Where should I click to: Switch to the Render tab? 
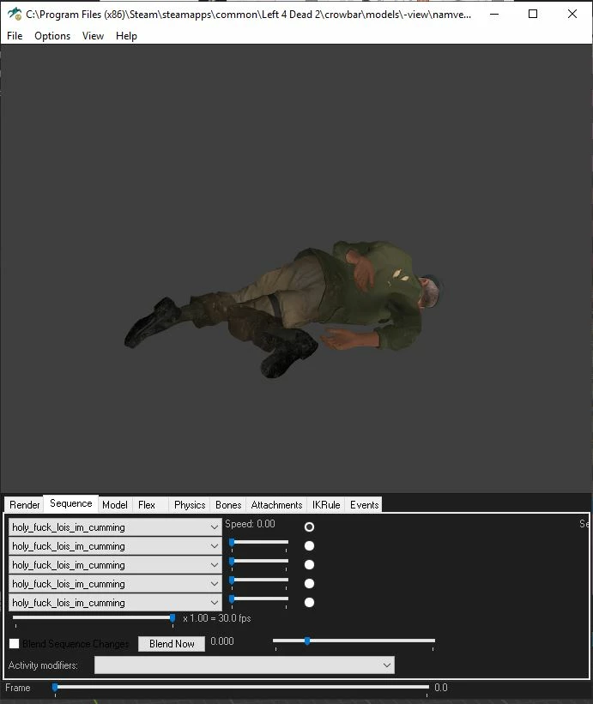pos(25,505)
